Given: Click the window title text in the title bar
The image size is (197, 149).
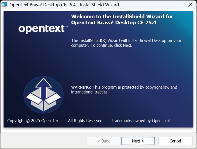Looking at the screenshot, I should [64, 5].
